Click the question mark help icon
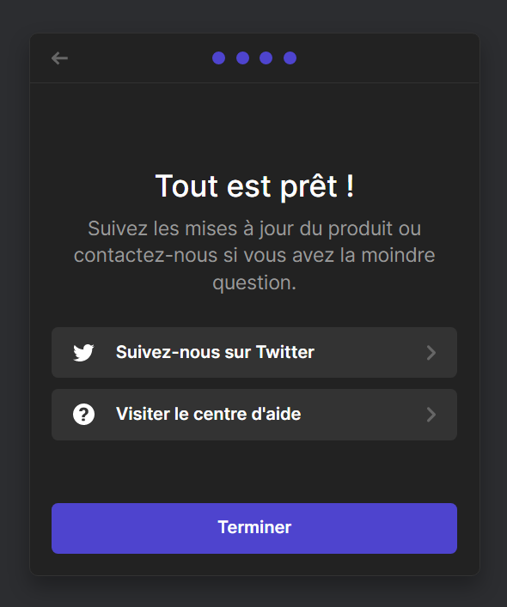The width and height of the screenshot is (507, 607). [83, 414]
